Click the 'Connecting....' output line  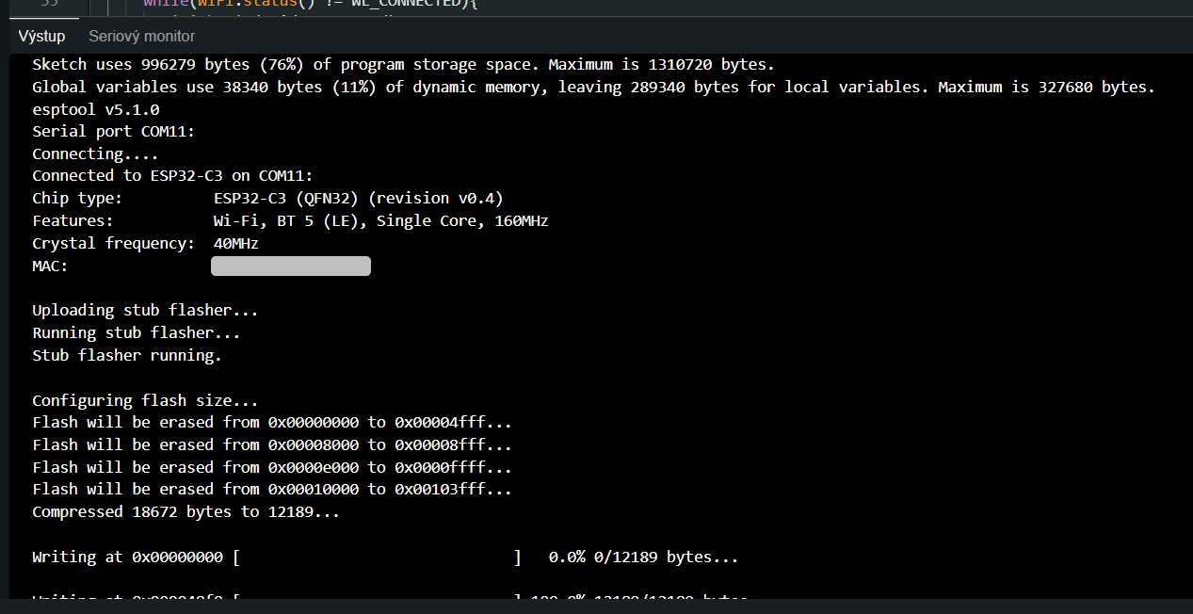(95, 153)
